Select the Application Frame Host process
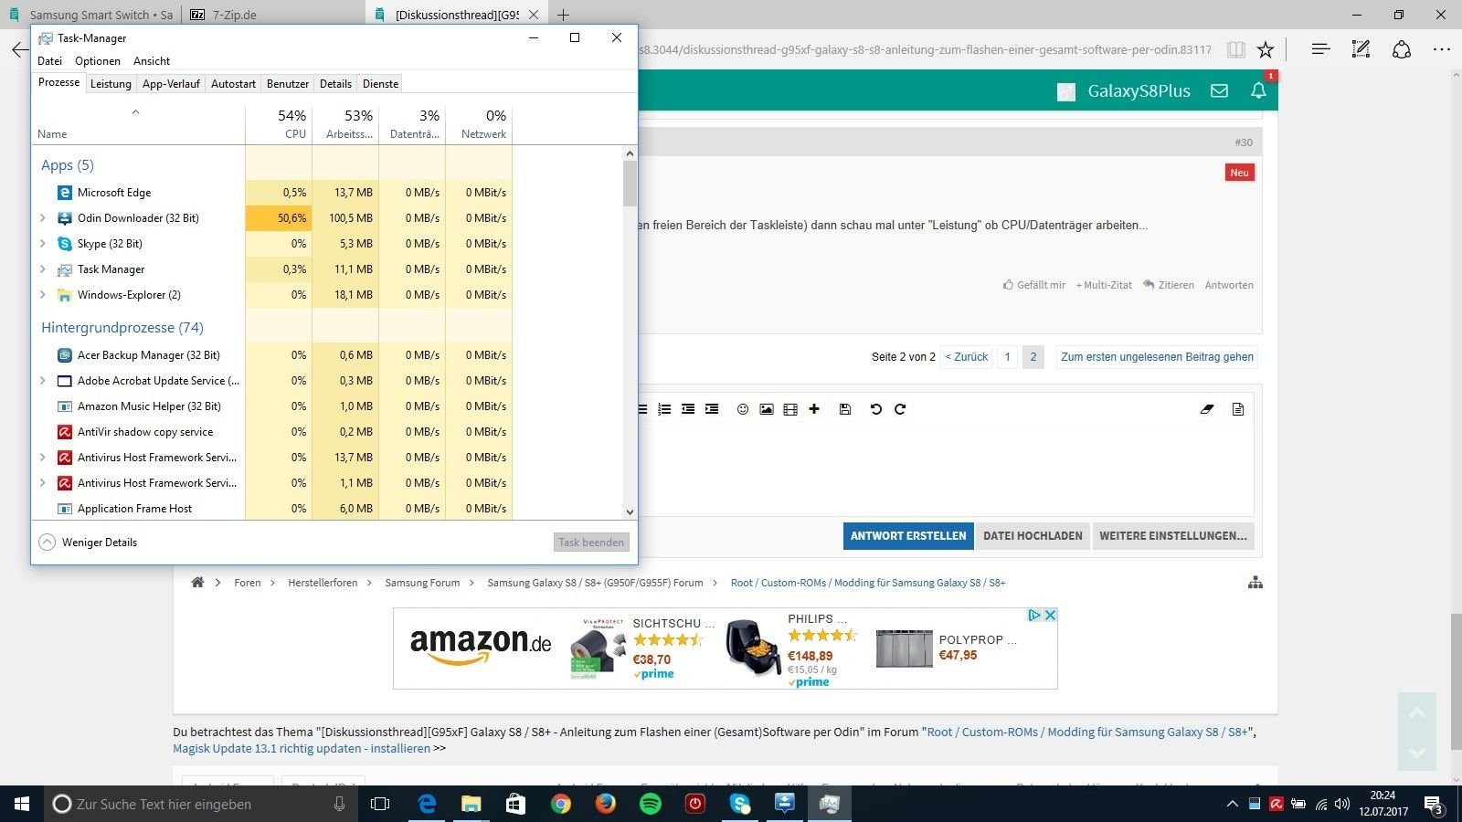 [x=271, y=509]
